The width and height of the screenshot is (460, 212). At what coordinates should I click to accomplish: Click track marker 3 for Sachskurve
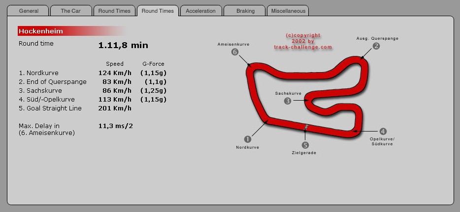pos(288,101)
